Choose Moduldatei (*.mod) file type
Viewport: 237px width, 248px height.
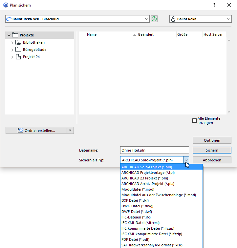tap(161, 189)
